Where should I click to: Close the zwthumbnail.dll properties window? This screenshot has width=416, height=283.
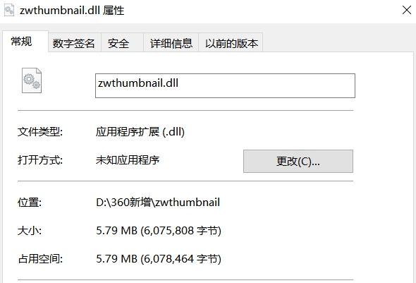pyautogui.click(x=406, y=10)
